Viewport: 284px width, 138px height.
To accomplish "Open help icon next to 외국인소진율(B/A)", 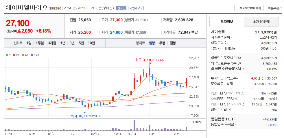I will (x=244, y=69).
